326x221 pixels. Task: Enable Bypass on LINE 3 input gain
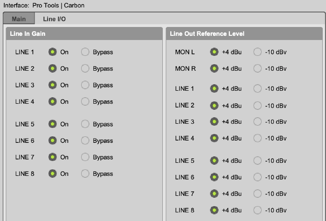(85, 85)
